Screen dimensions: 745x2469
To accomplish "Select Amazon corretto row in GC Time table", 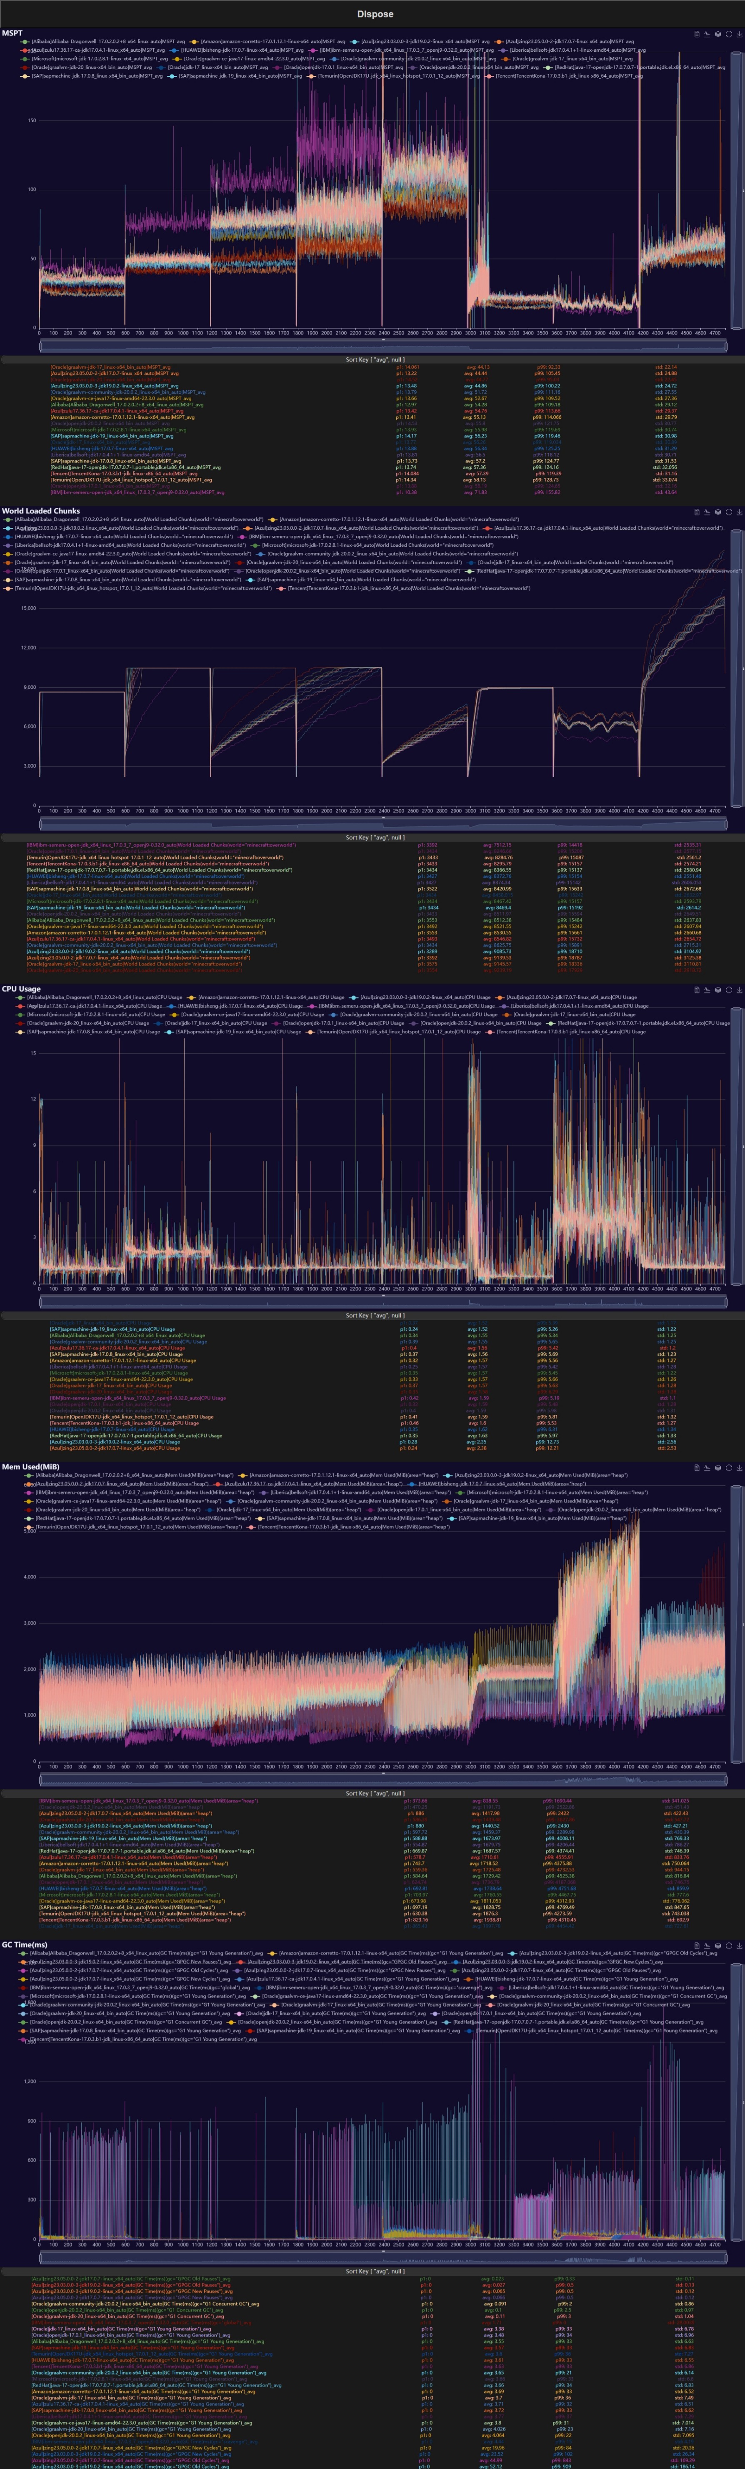I will pyautogui.click(x=372, y=2391).
